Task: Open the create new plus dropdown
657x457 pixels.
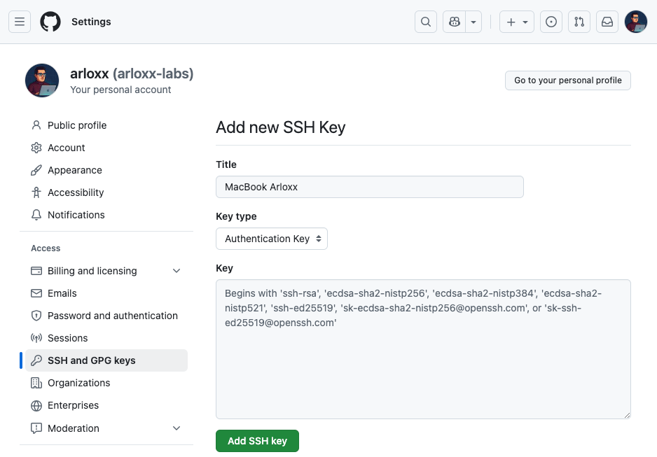Action: pyautogui.click(x=517, y=22)
